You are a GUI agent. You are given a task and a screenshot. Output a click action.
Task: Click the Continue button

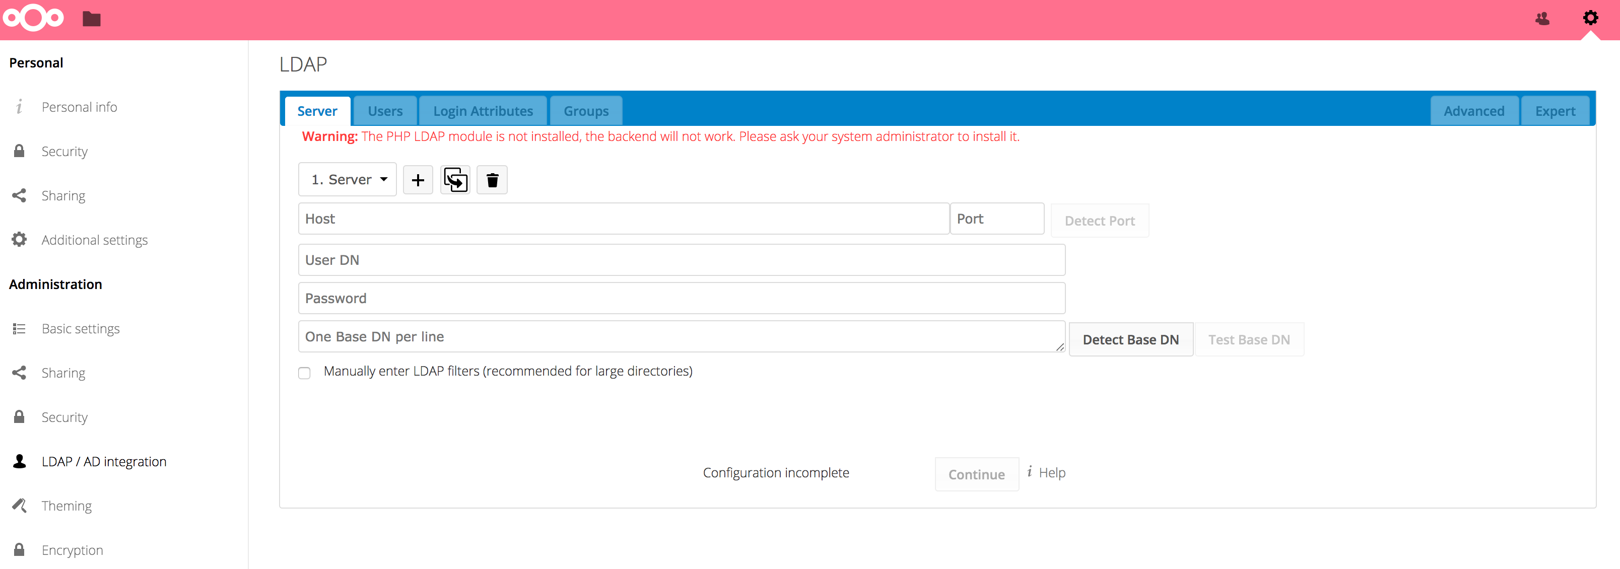point(976,474)
